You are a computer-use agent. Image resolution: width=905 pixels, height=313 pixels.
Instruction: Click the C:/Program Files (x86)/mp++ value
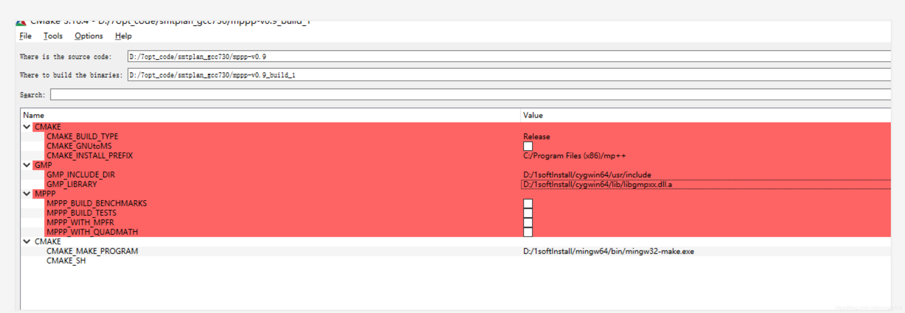[x=574, y=156]
